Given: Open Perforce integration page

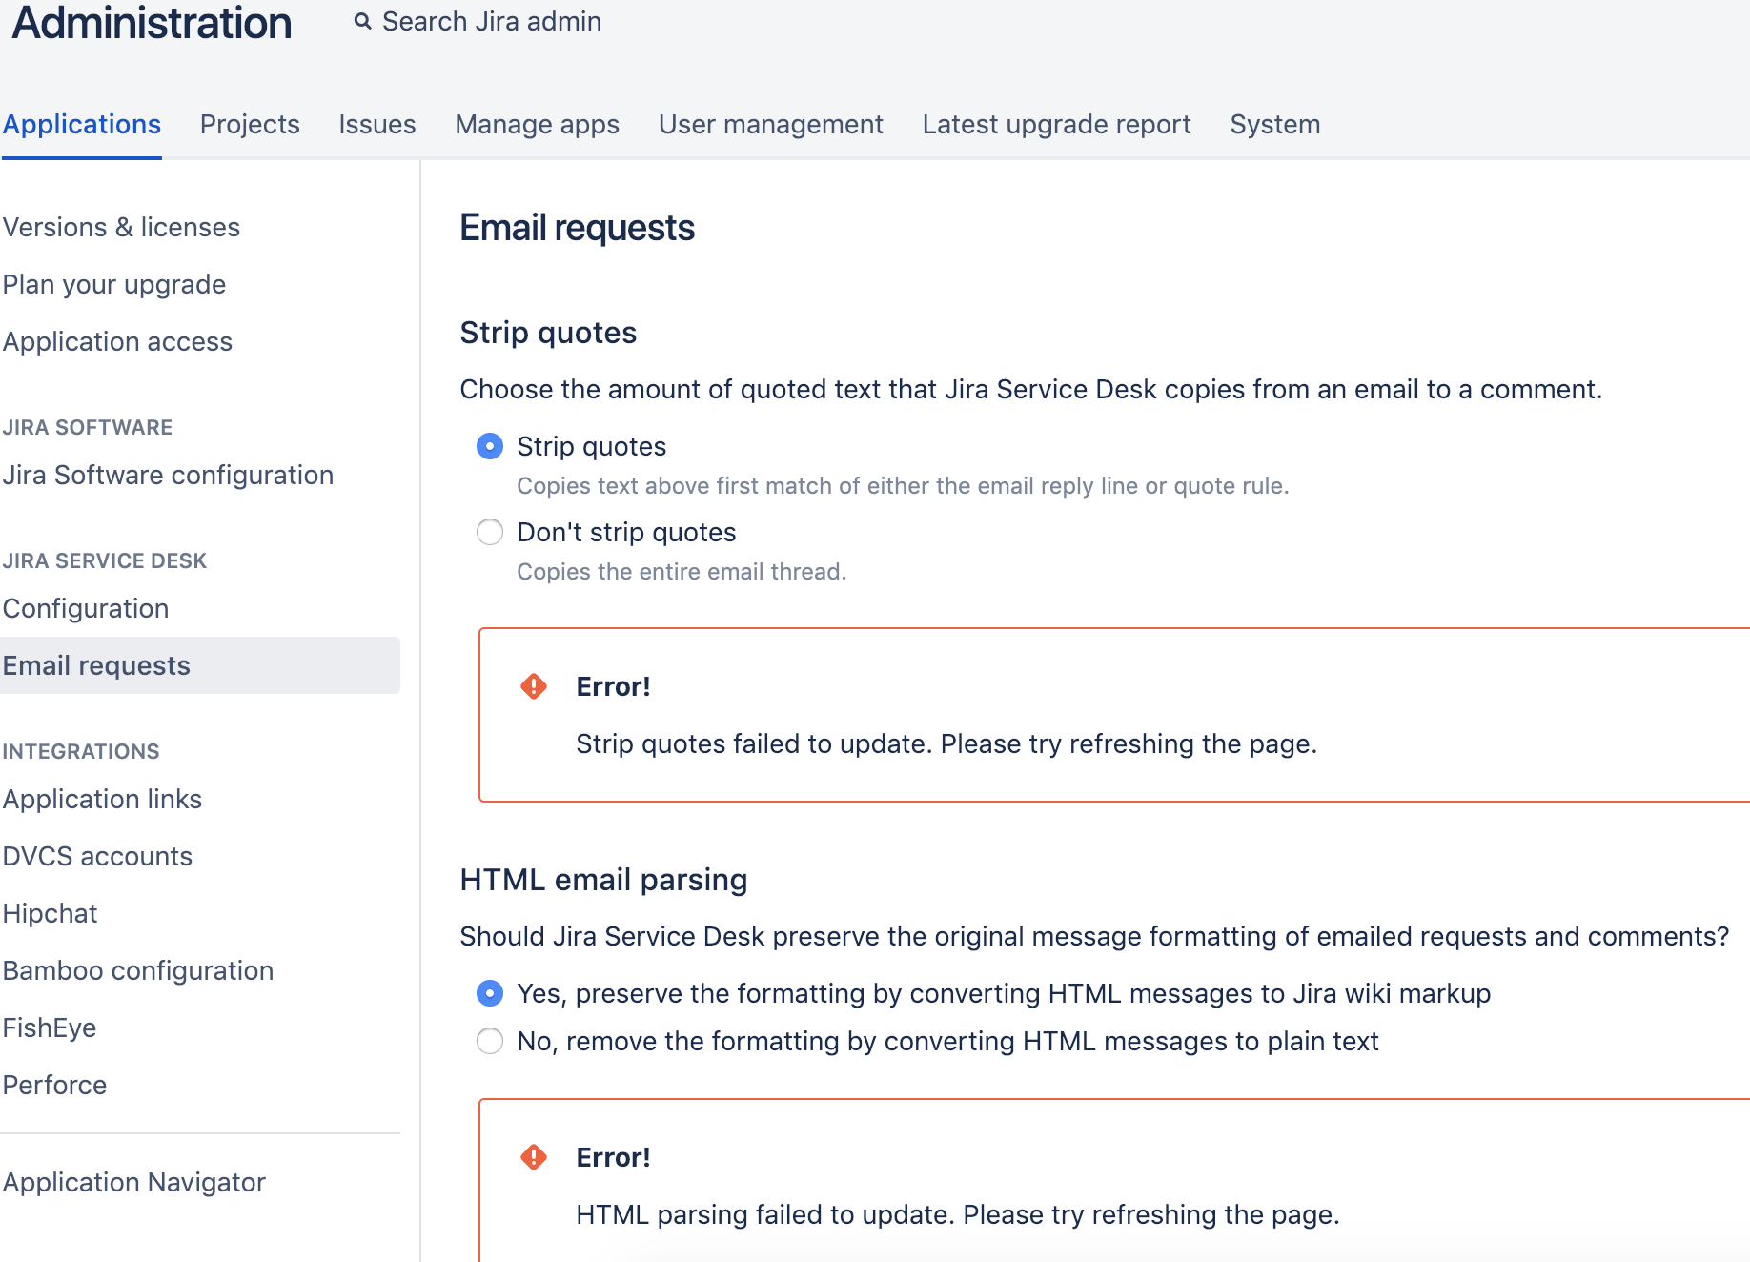Looking at the screenshot, I should coord(54,1085).
